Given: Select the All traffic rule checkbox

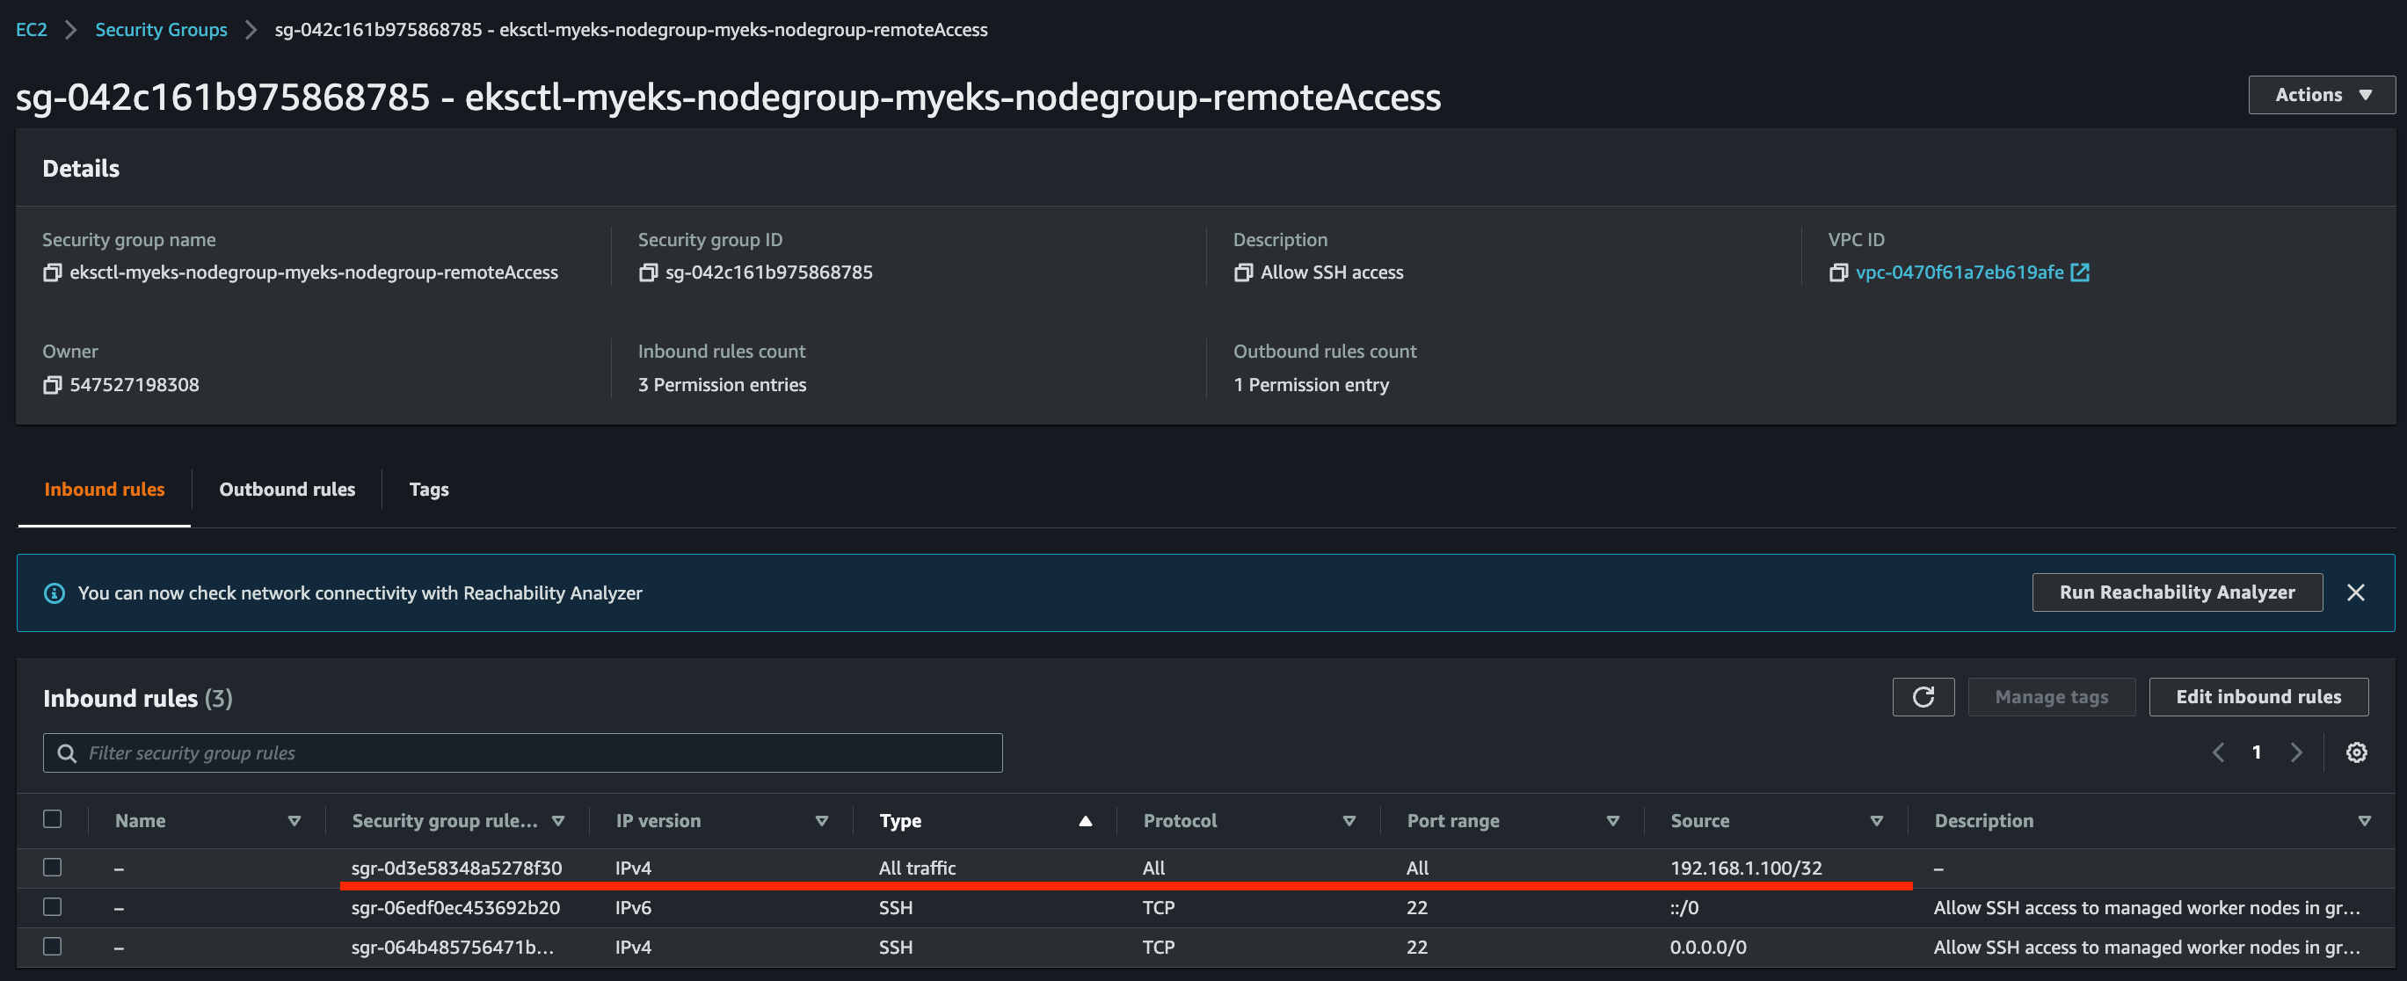Looking at the screenshot, I should click(x=53, y=867).
